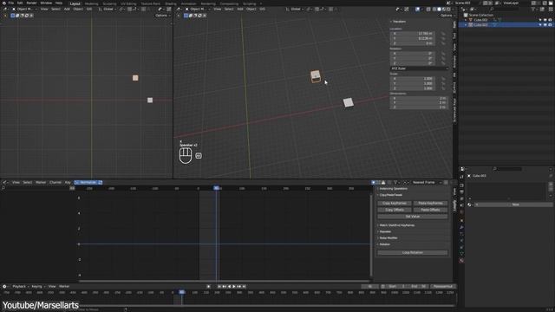Click current frame marker in graph editor
Screen dimensions: 555x312
[x=216, y=188]
